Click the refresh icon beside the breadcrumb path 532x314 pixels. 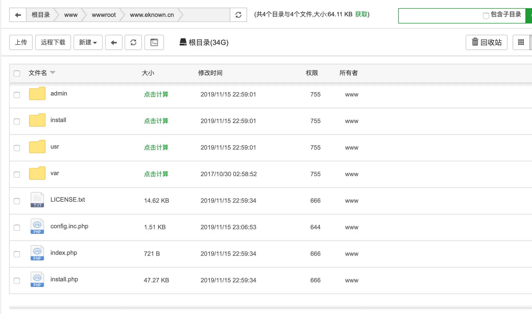(x=238, y=15)
